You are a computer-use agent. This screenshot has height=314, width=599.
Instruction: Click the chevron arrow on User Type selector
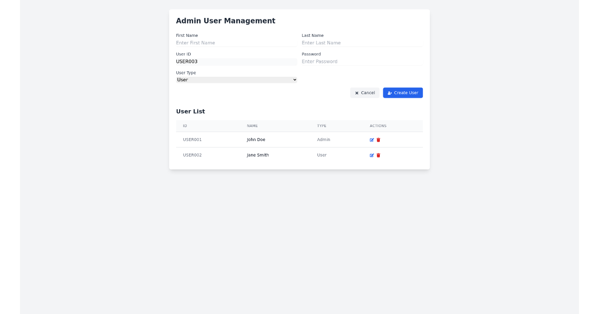click(x=294, y=80)
